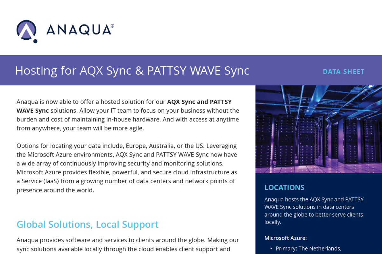The image size is (382, 254).
Task: Click the bold text "AQX Sync and PATTSY"
Action: [200, 102]
